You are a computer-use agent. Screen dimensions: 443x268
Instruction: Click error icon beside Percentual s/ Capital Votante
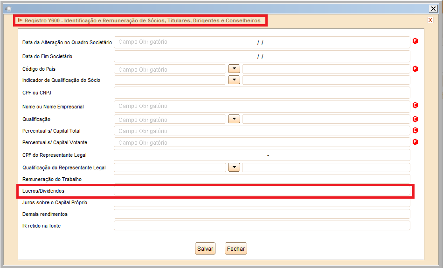tap(415, 142)
